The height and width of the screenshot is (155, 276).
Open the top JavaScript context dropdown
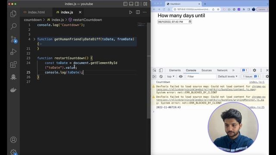171,77
